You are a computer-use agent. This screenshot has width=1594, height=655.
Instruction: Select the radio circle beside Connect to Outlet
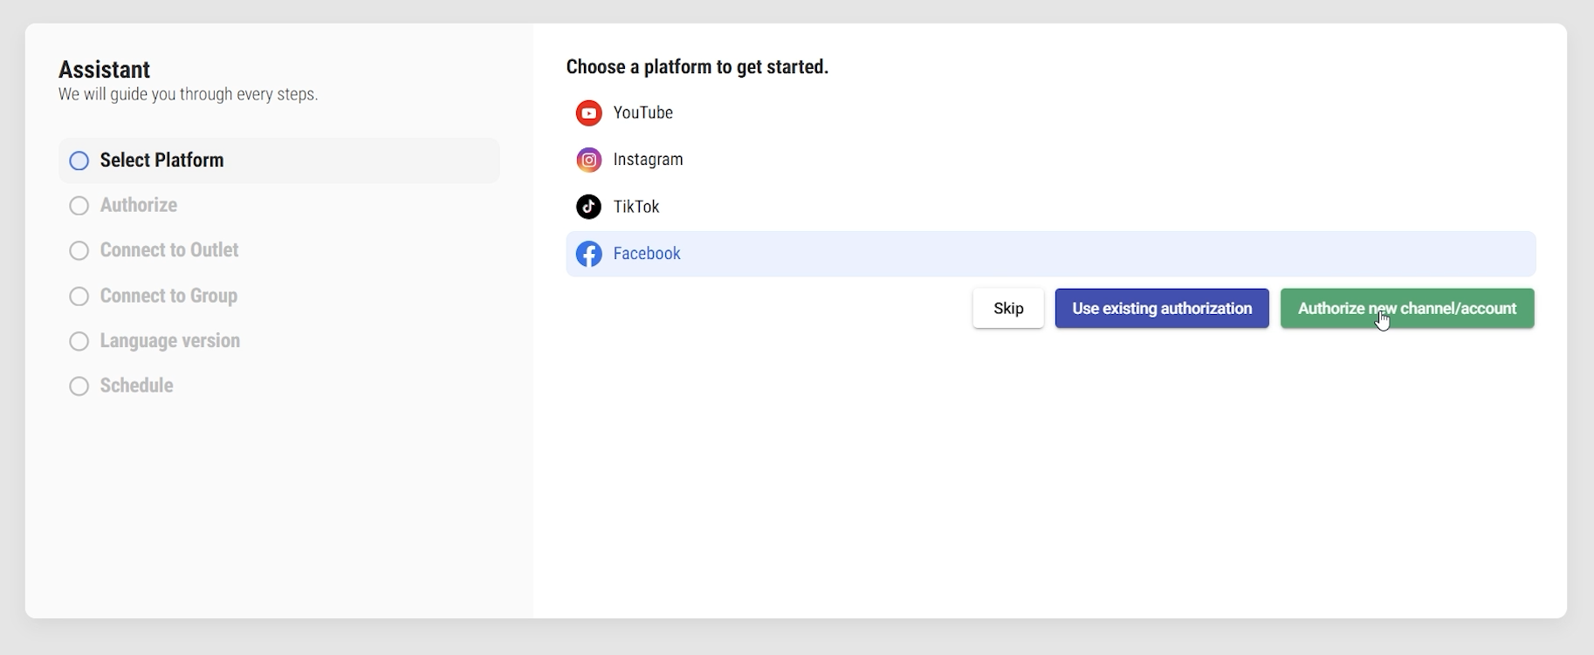pyautogui.click(x=79, y=251)
